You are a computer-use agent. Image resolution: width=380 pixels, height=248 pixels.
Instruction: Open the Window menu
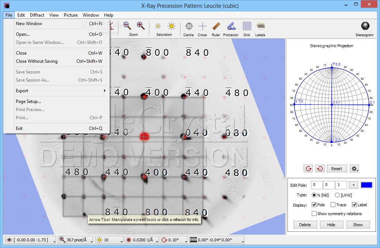coord(91,15)
